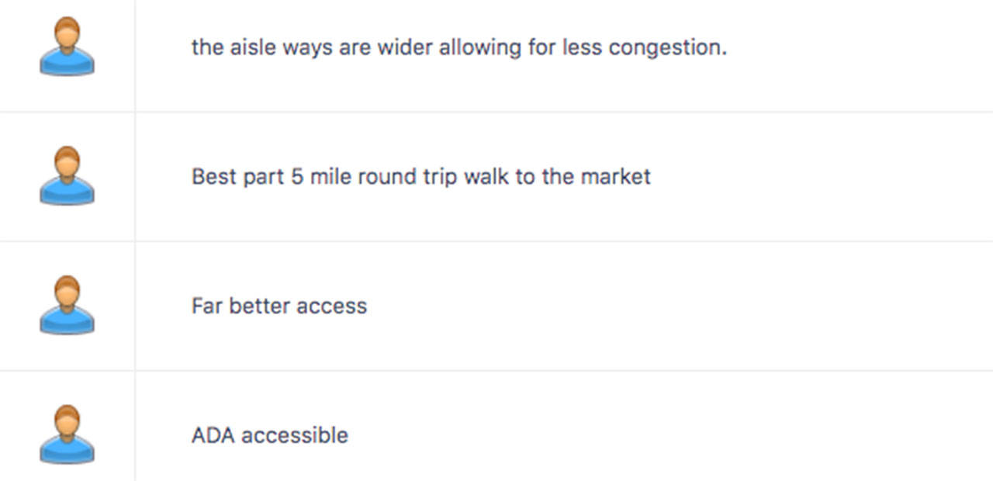The width and height of the screenshot is (993, 481).
Task: Click the word Far in third comment
Action: click(x=206, y=306)
